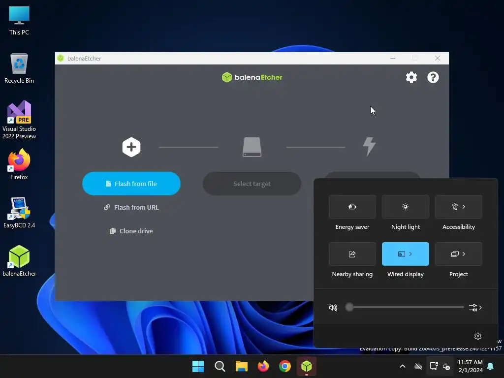Click the cloud sync tray icon
Viewport: 504px width, 378px height.
click(418, 366)
